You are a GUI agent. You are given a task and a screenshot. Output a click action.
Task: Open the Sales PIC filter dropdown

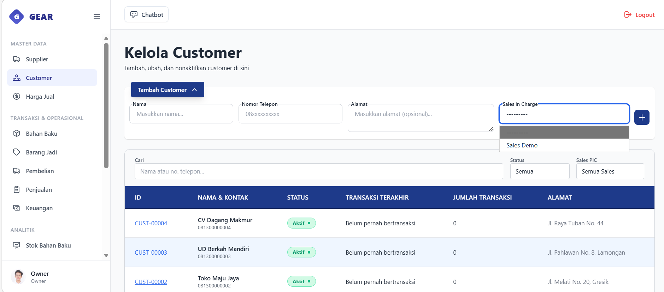coord(610,171)
